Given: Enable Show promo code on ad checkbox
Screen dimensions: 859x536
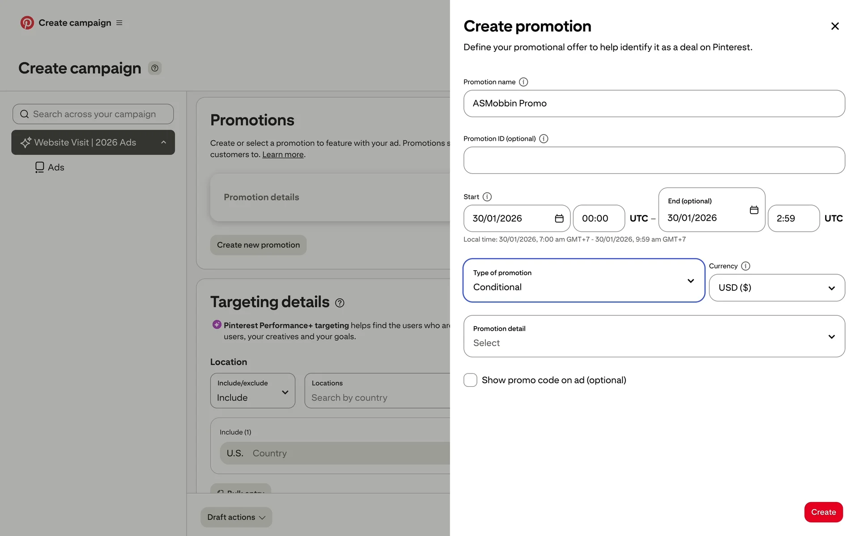Looking at the screenshot, I should coord(470,380).
